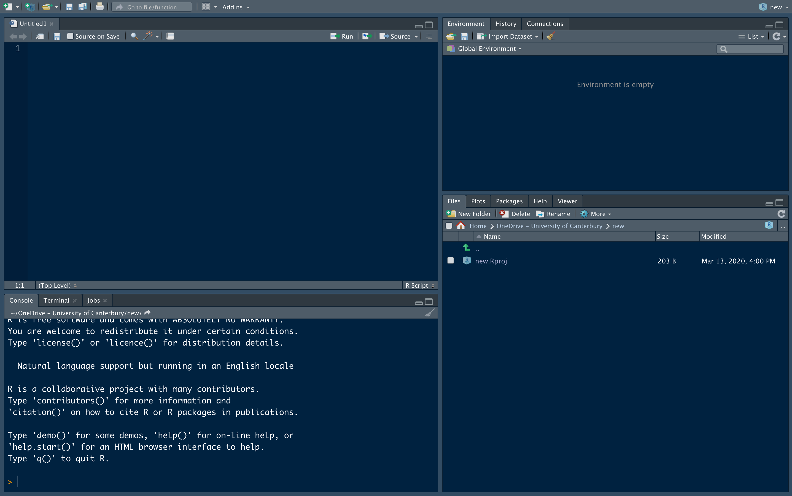Click the re-run previous code icon
The width and height of the screenshot is (792, 496).
pyautogui.click(x=366, y=36)
